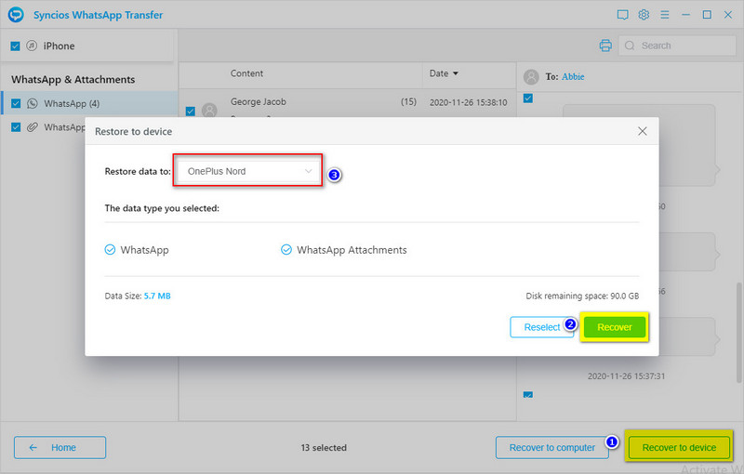
Task: Select the iPhone backup entry
Action: [86, 46]
